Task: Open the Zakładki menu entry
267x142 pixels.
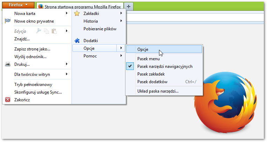Action: tap(91, 14)
